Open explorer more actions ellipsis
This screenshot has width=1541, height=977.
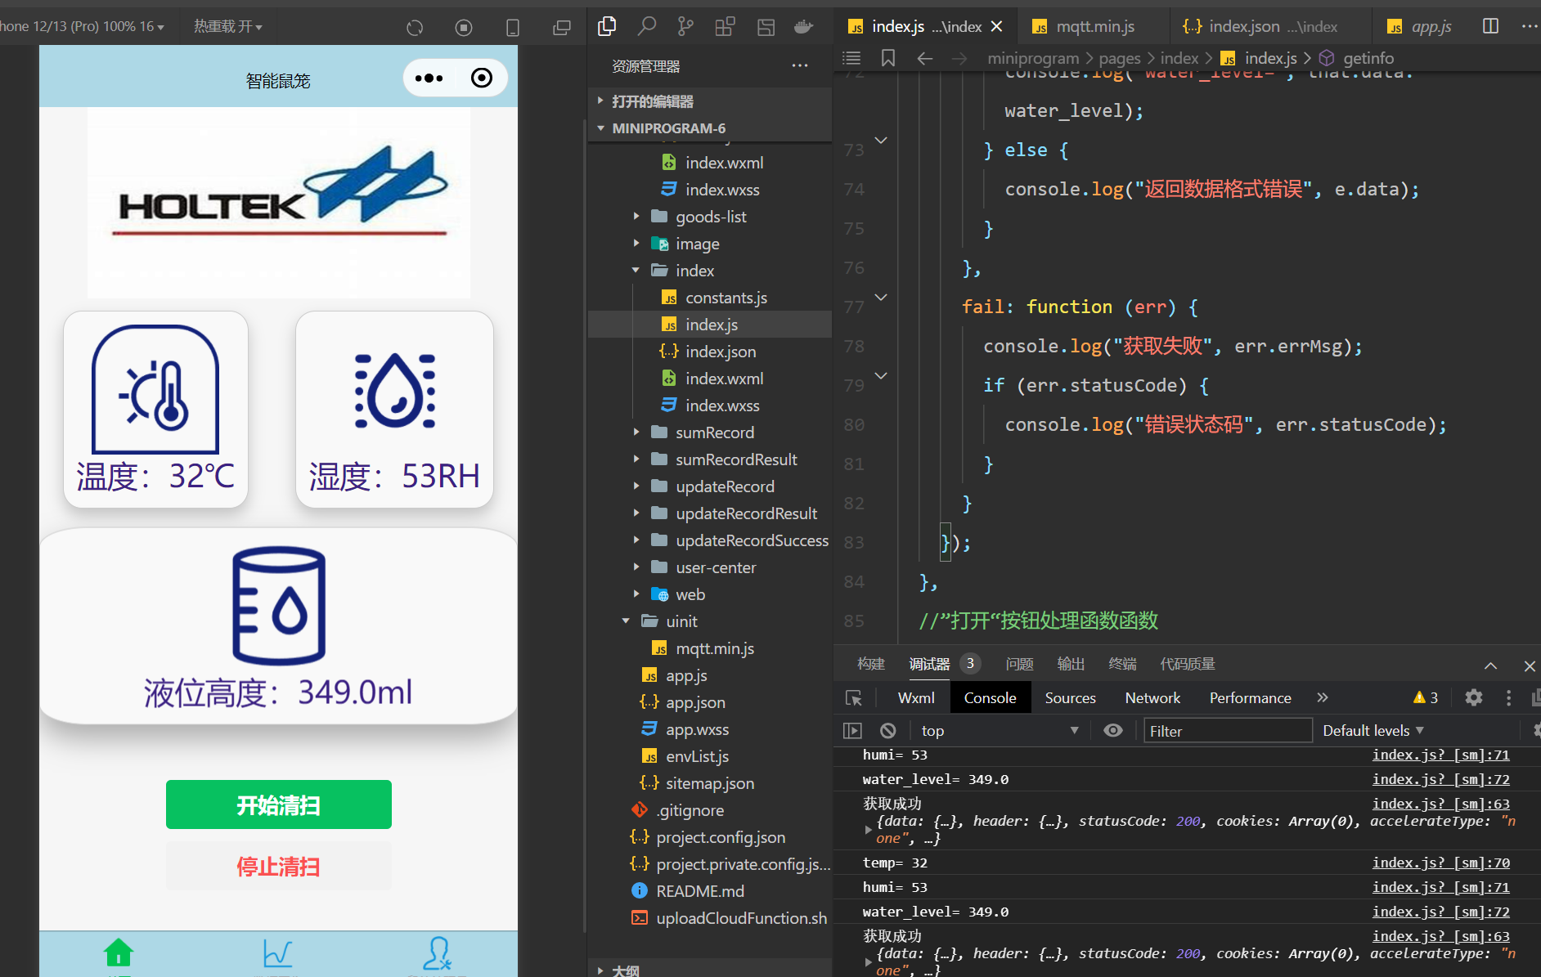tap(800, 66)
